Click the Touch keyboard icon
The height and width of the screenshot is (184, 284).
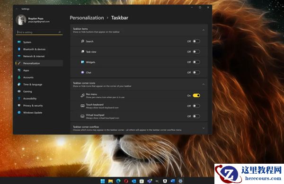[82, 106]
